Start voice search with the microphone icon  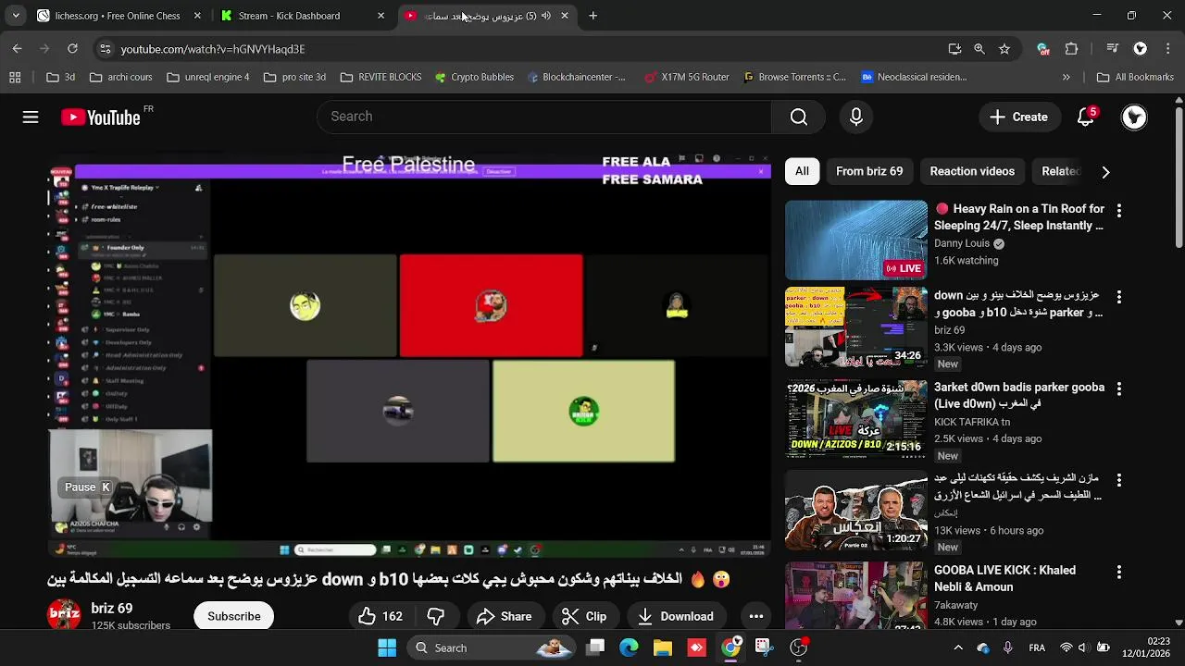(x=856, y=117)
